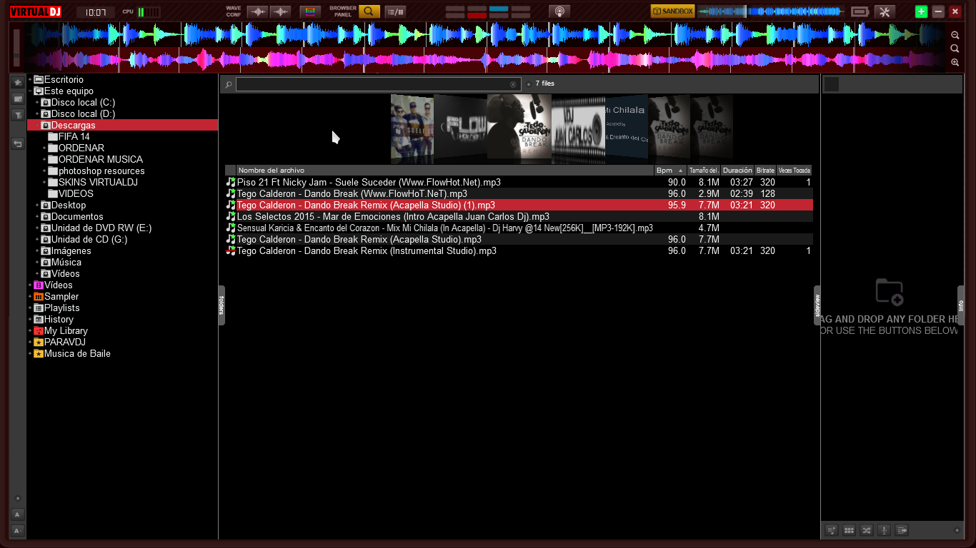Click the favorites star sidebar icon
Image resolution: width=976 pixels, height=548 pixels.
click(x=17, y=82)
